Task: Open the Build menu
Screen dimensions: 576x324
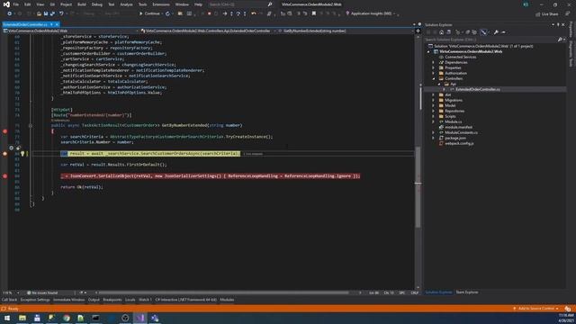Action: tap(82, 4)
